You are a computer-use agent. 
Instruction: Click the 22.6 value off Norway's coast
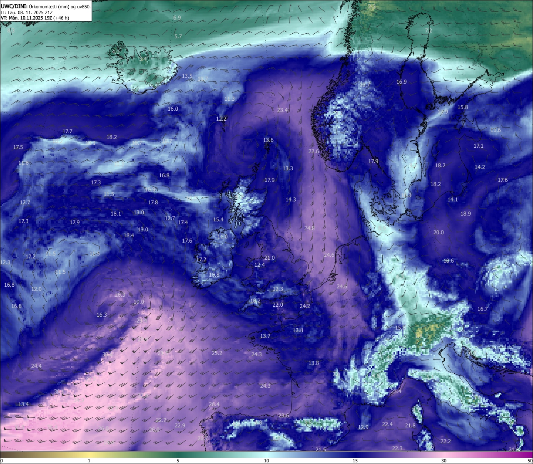tap(314, 151)
